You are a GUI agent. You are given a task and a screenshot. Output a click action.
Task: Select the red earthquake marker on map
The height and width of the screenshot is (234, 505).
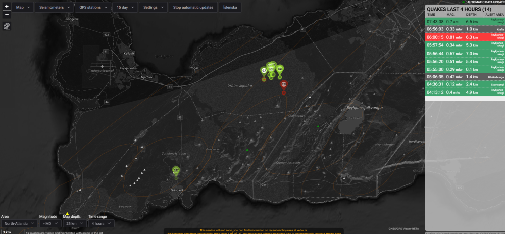pos(284,84)
